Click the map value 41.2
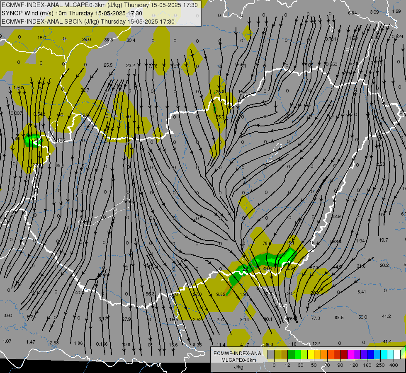Image resolution: width=406 pixels, height=373 pixels. 387,316
